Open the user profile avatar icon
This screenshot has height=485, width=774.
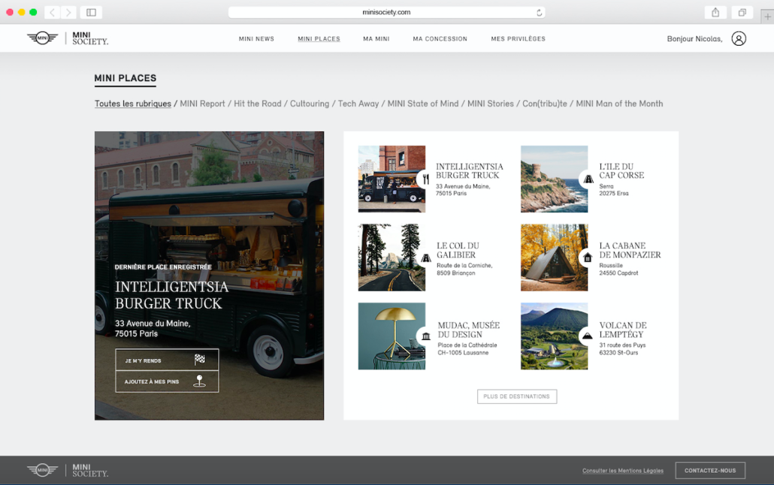pyautogui.click(x=739, y=38)
